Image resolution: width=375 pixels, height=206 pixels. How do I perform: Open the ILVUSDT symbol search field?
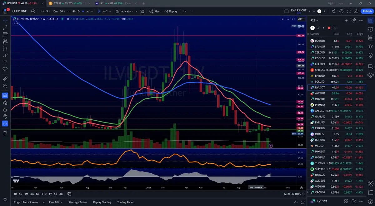click(x=20, y=11)
